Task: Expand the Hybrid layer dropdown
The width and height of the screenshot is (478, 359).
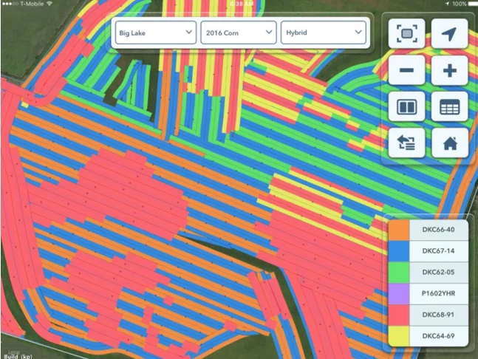Action: (323, 33)
